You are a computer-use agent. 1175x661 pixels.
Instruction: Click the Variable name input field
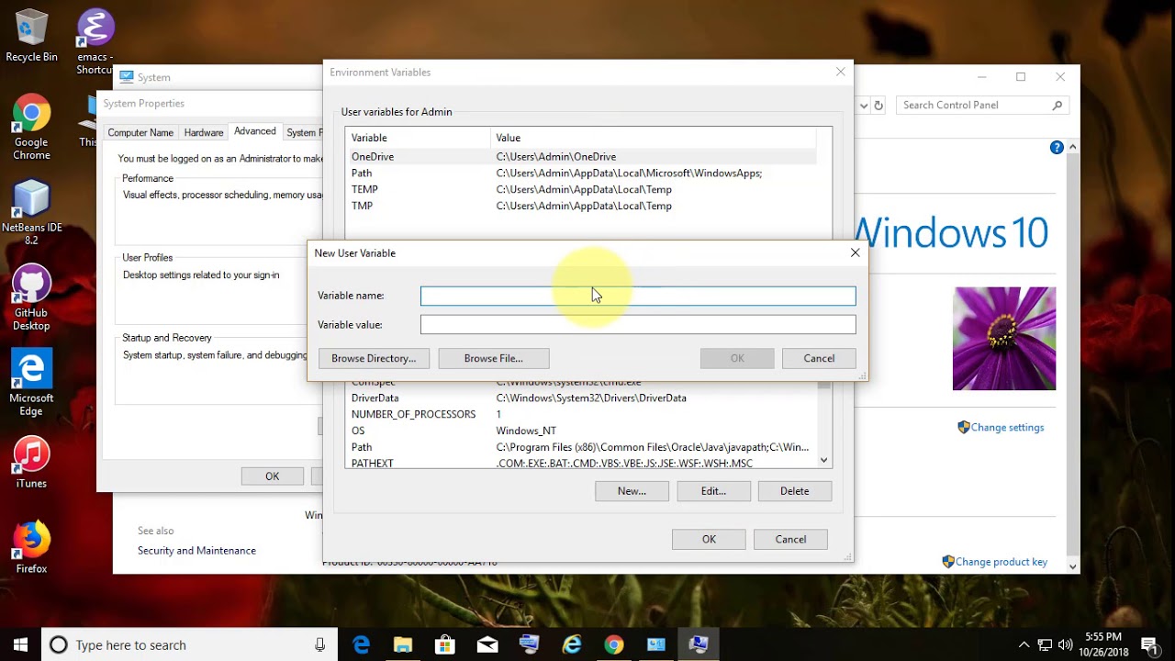[x=638, y=295]
